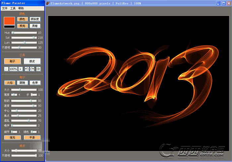Click the Hue value 10
This screenshot has width=232, height=162.
40,33
